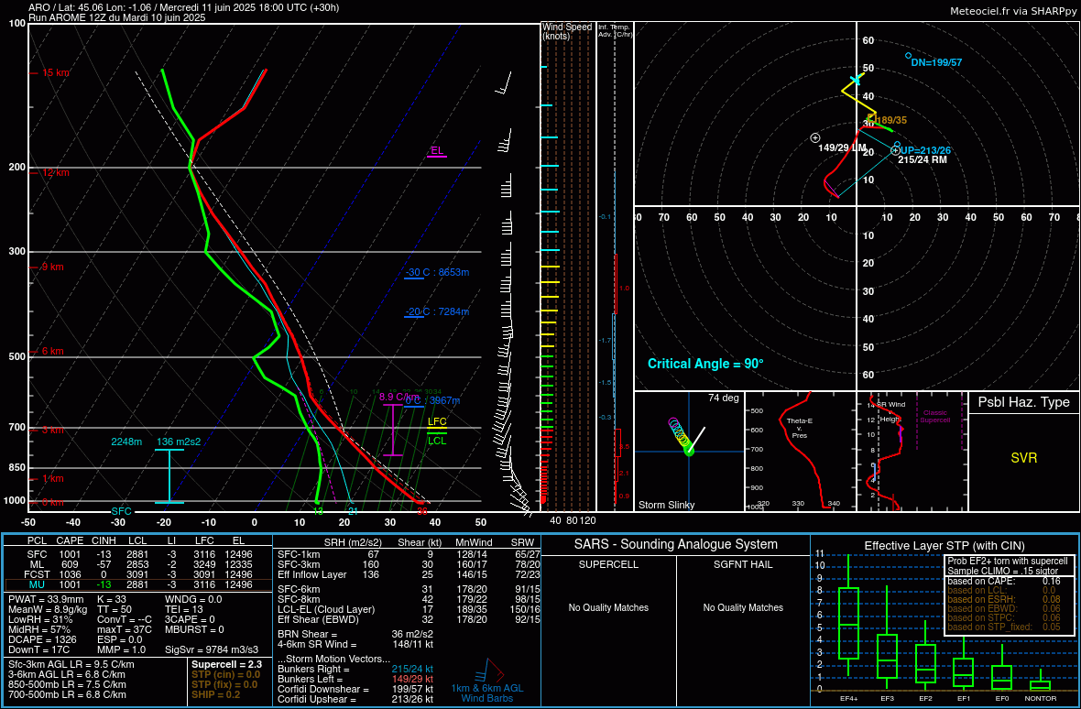Image resolution: width=1081 pixels, height=709 pixels.
Task: Click the 'Critical Angle = 90°' text
Action: point(705,363)
